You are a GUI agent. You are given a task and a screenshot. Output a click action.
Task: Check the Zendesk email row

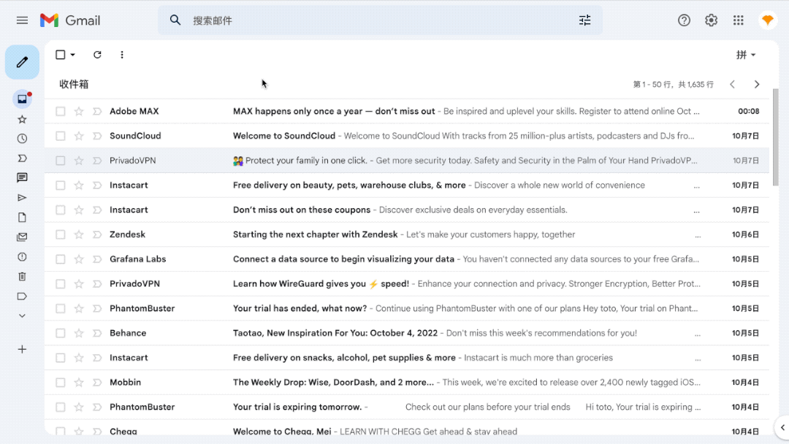[61, 234]
